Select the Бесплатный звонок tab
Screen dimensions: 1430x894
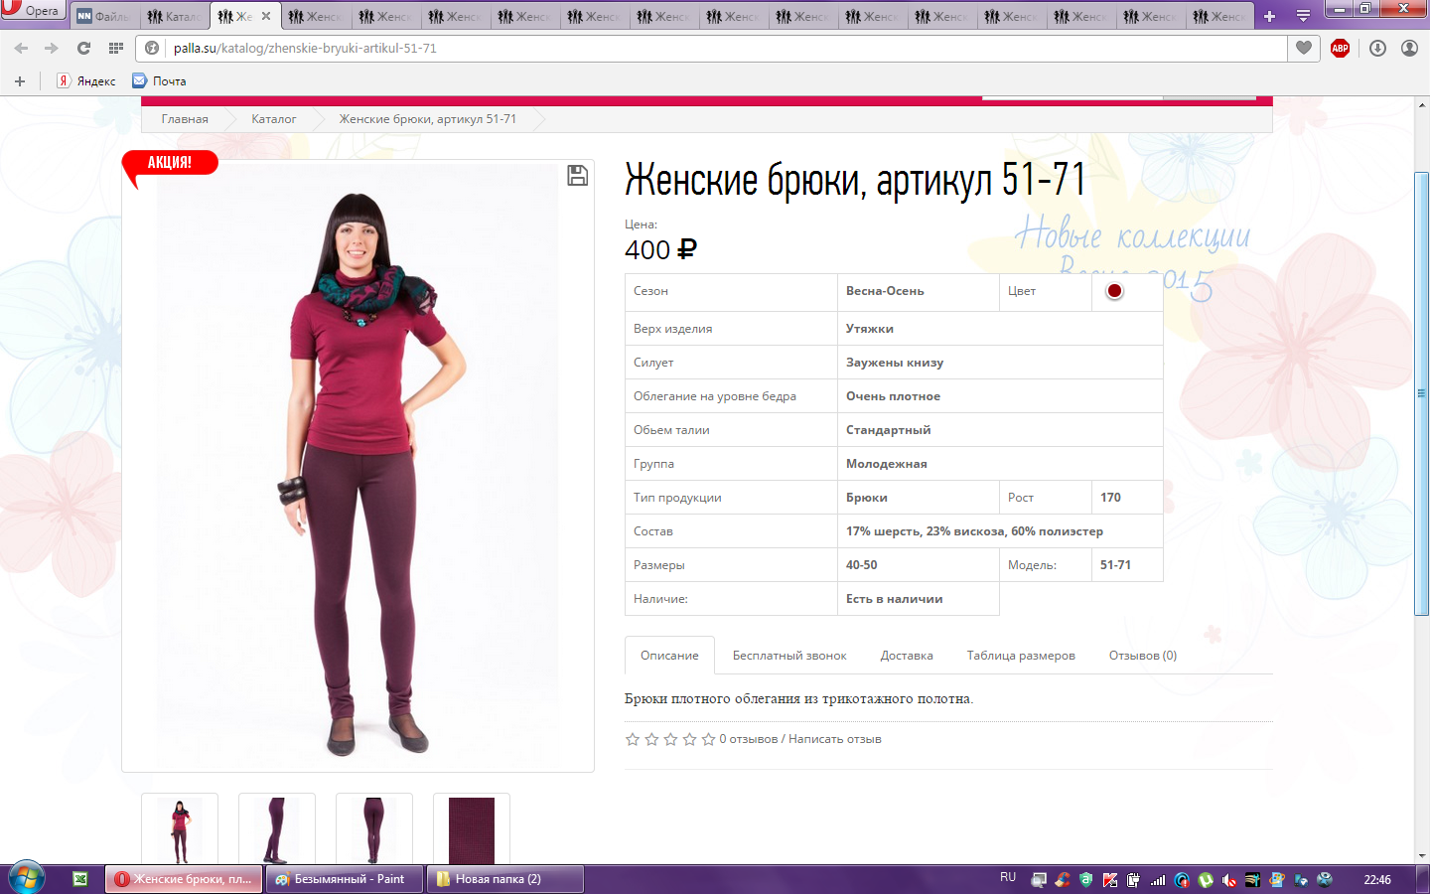(x=789, y=656)
